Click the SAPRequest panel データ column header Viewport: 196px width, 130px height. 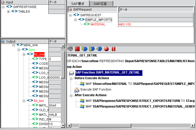156,10
